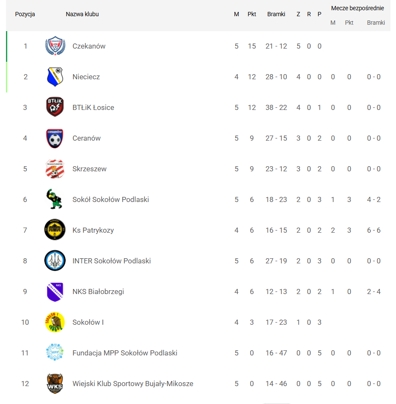Go to Wiejski Klub Sportowy Bujały-Mikosze
The height and width of the screenshot is (404, 396).
coord(133,384)
